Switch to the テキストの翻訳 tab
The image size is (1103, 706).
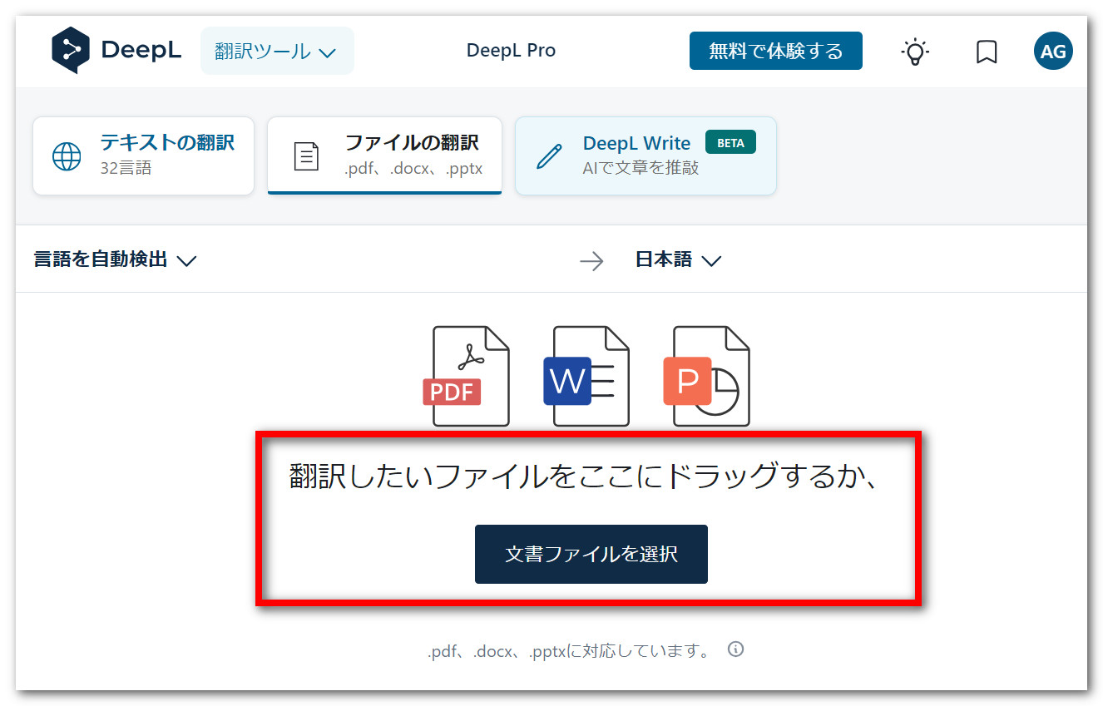[143, 156]
